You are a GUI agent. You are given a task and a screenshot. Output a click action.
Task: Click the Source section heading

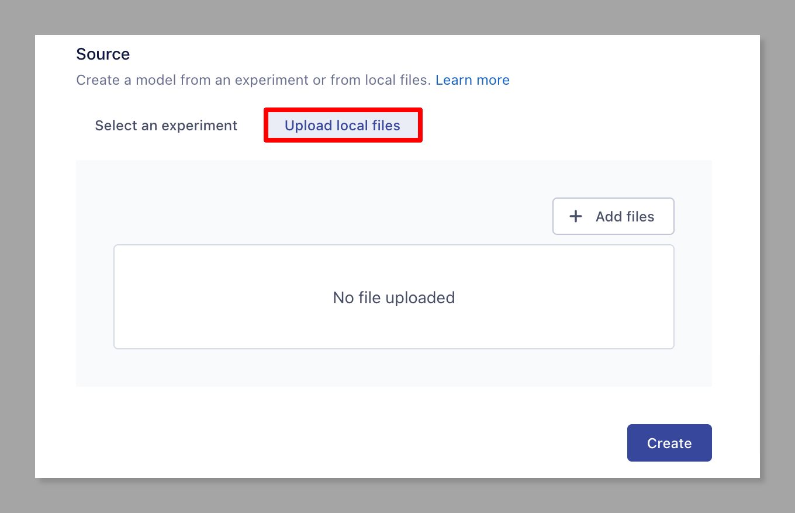coord(103,54)
